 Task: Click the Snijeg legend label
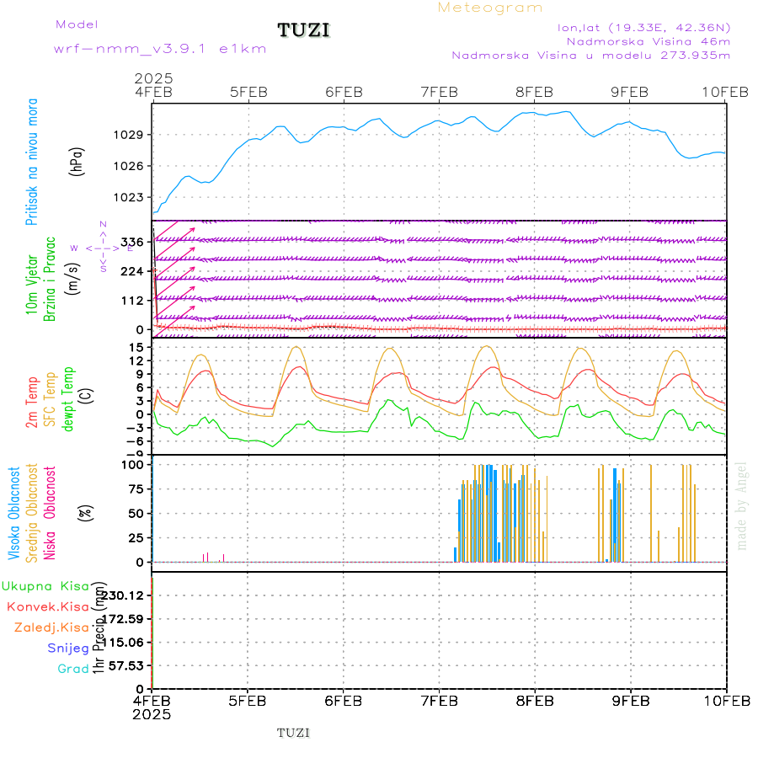[68, 649]
